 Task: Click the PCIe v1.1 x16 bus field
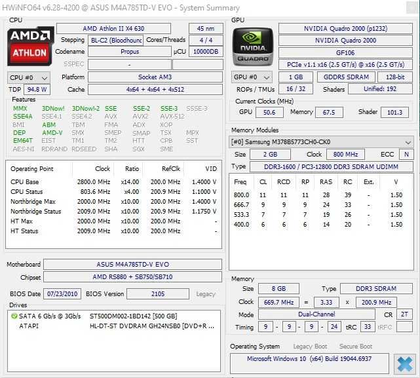click(x=345, y=65)
